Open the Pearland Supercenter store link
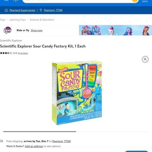 coord(22,10)
